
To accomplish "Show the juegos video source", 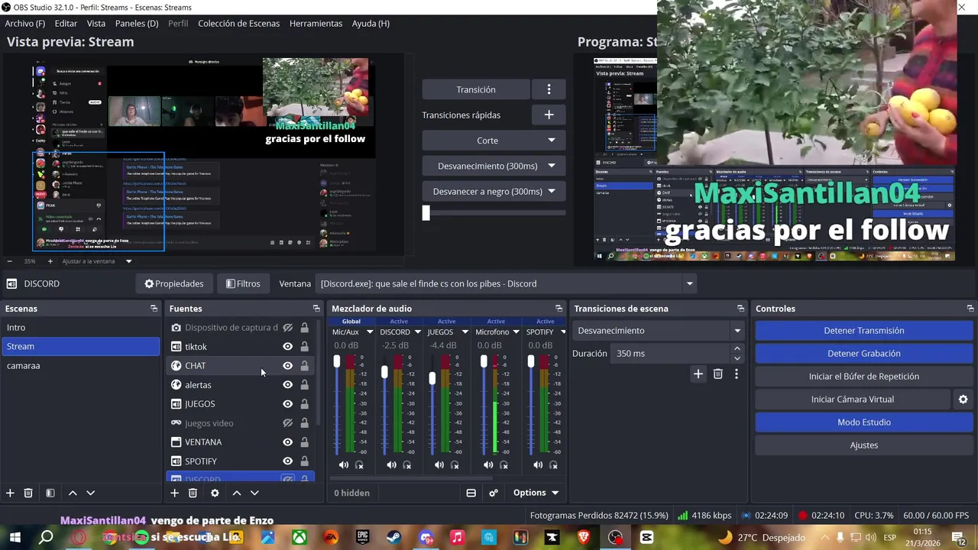I will point(287,422).
